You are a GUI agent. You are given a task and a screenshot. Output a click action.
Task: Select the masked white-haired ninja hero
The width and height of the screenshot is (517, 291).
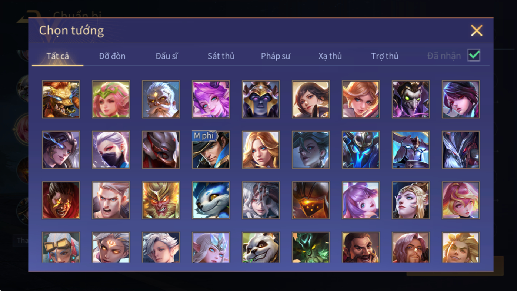(x=111, y=150)
